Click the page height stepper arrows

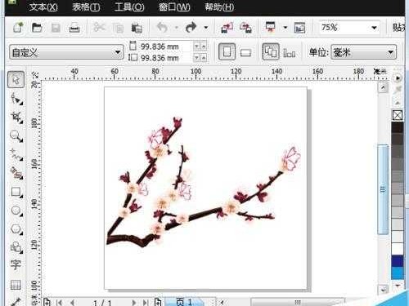pyautogui.click(x=200, y=58)
